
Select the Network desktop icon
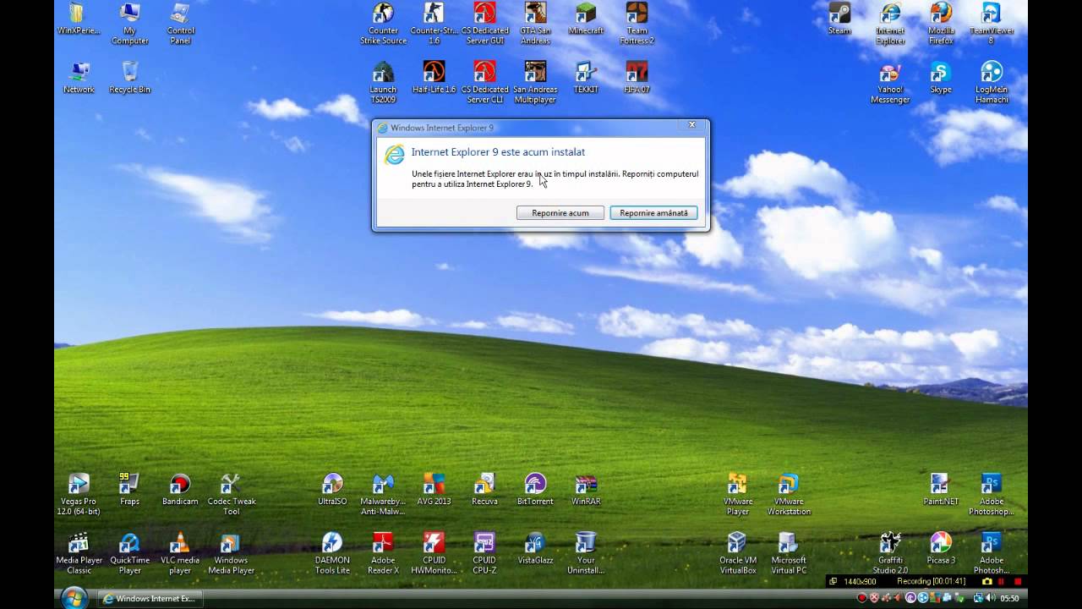pyautogui.click(x=79, y=77)
